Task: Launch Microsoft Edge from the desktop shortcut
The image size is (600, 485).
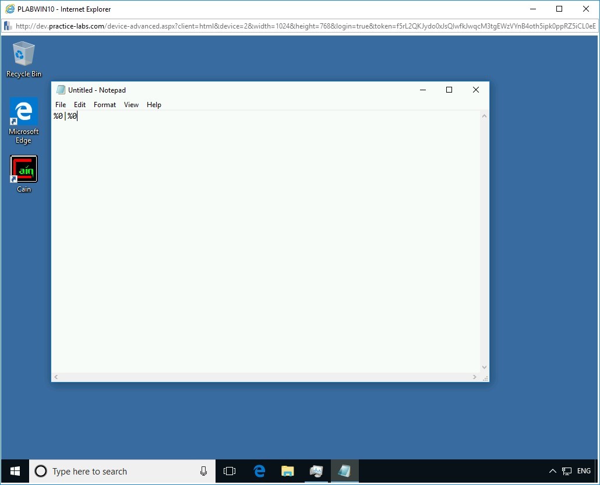Action: 23,111
